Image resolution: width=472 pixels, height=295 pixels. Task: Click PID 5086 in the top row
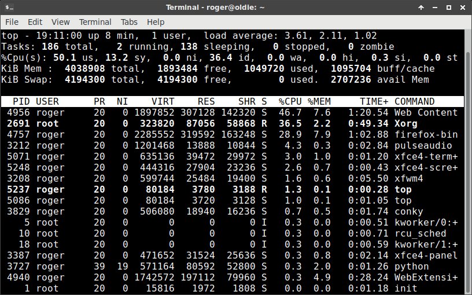click(x=19, y=201)
